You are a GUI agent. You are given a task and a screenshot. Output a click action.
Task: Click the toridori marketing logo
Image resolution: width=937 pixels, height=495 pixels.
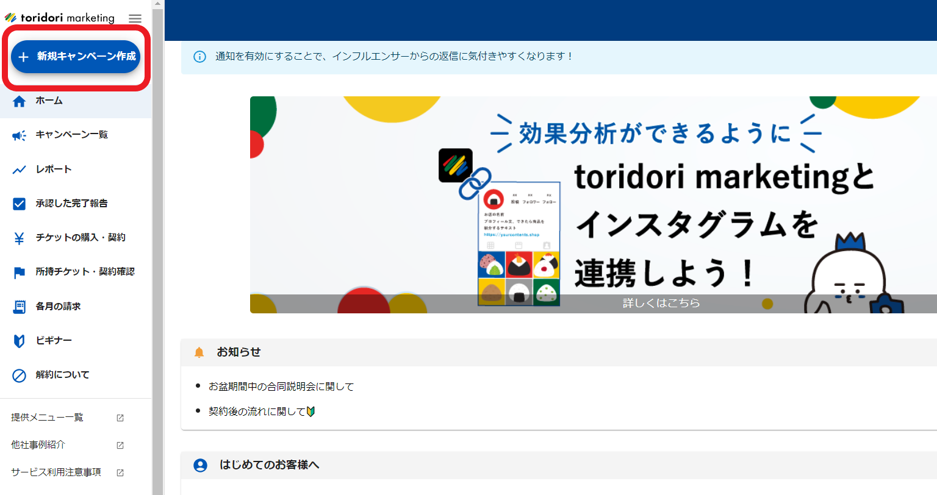point(60,18)
